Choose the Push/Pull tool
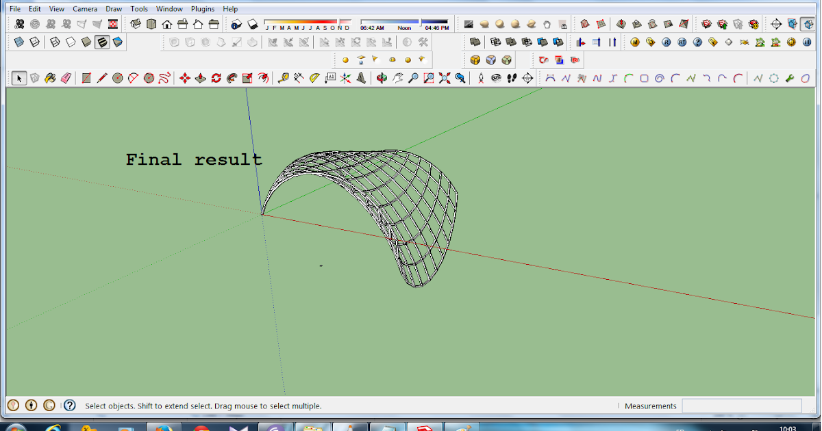The height and width of the screenshot is (431, 822). [201, 78]
